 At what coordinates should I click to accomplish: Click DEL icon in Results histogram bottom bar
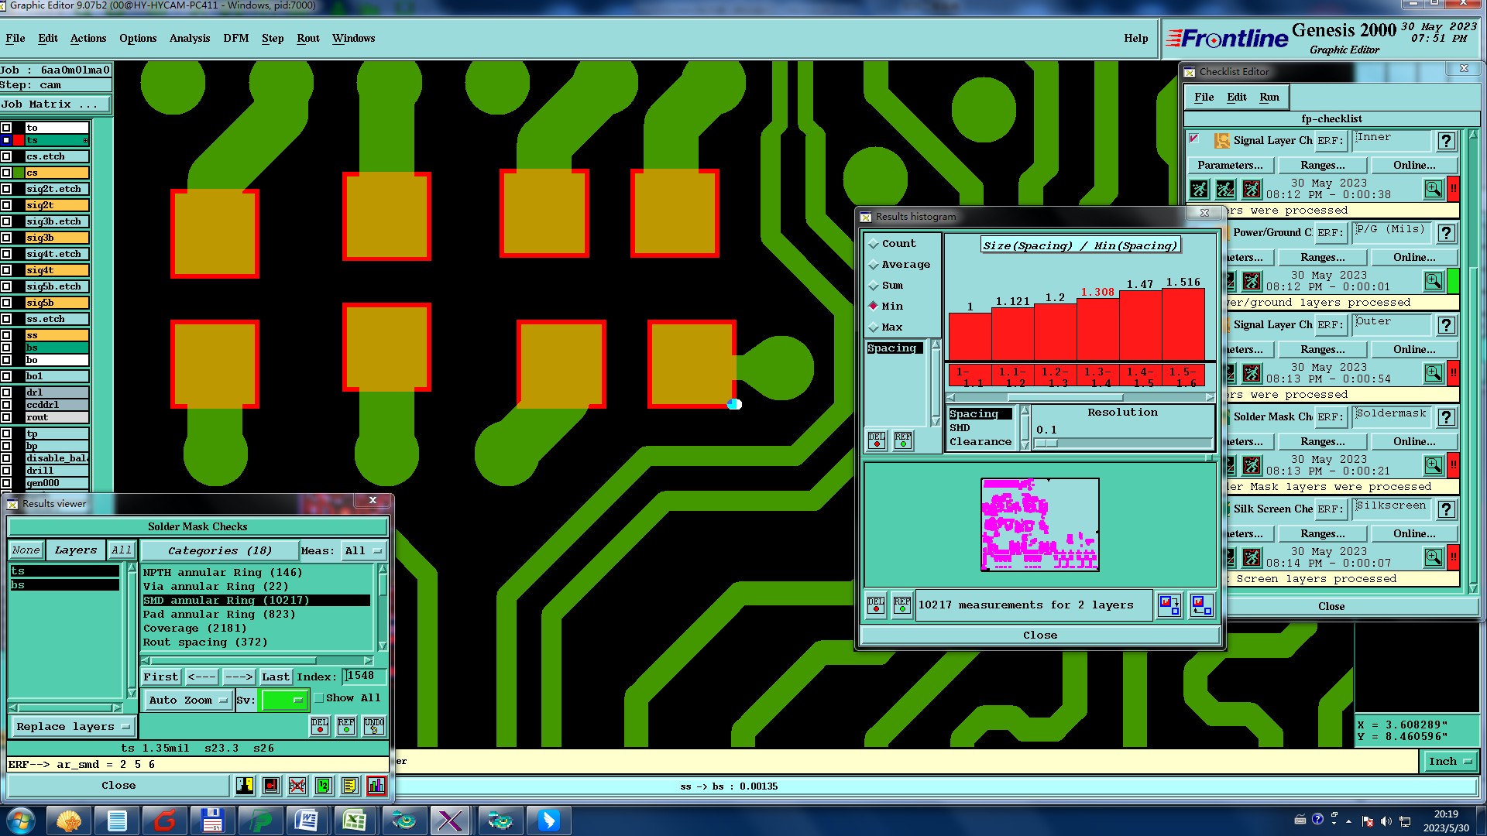click(x=876, y=605)
